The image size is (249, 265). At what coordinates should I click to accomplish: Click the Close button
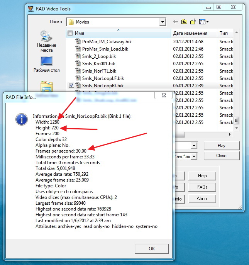[x=222, y=156]
